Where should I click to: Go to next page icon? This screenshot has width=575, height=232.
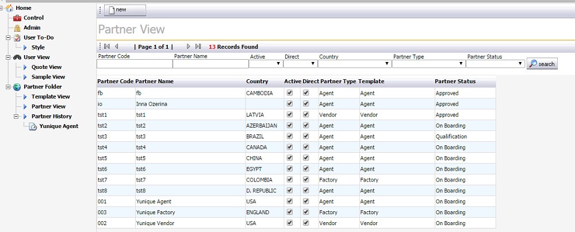pyautogui.click(x=189, y=47)
